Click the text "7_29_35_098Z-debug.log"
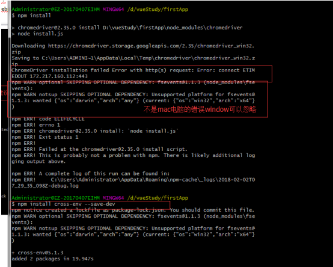Screen dimensions: 333x267 coord(45,186)
